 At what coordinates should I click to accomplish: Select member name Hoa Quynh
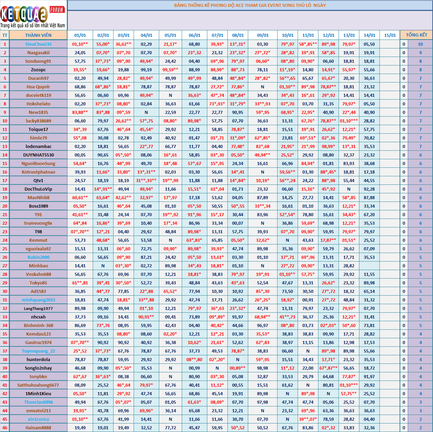[38, 87]
